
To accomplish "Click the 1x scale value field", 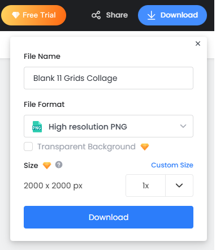I will 145,186.
